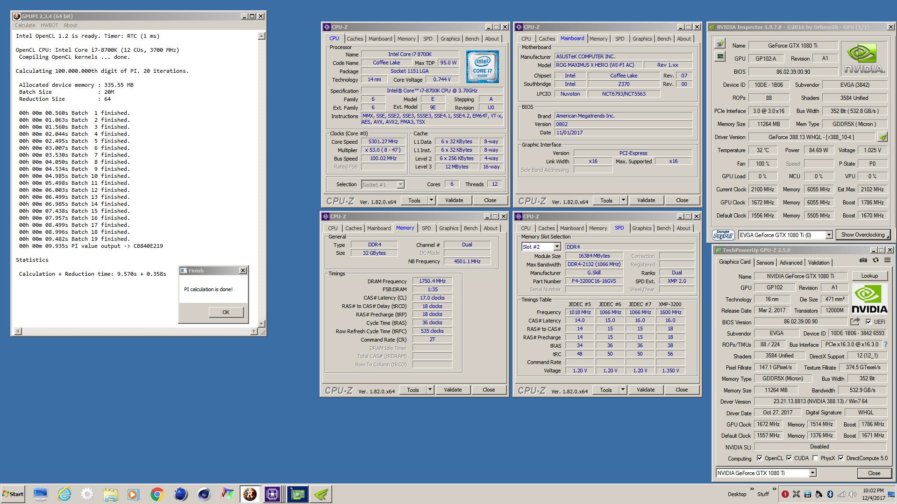Click the Part Number F4-3200C16-16GVS field
This screenshot has width=897, height=504.
(x=594, y=281)
